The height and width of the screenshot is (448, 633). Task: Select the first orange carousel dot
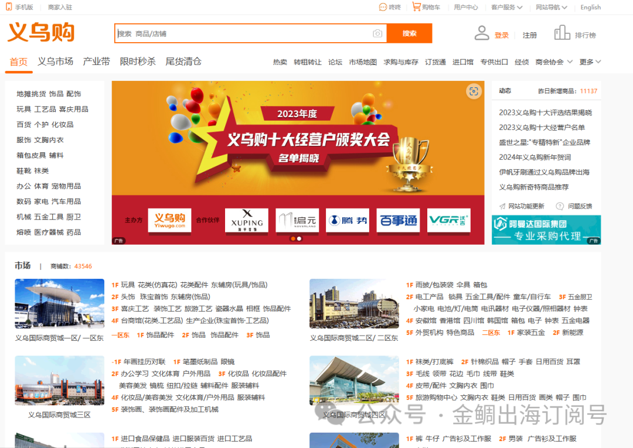[293, 239]
